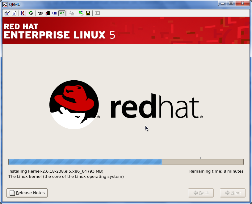Viewport: 252px width, 204px height.
Task: Switch to full screen mode icon
Action: 23,13
